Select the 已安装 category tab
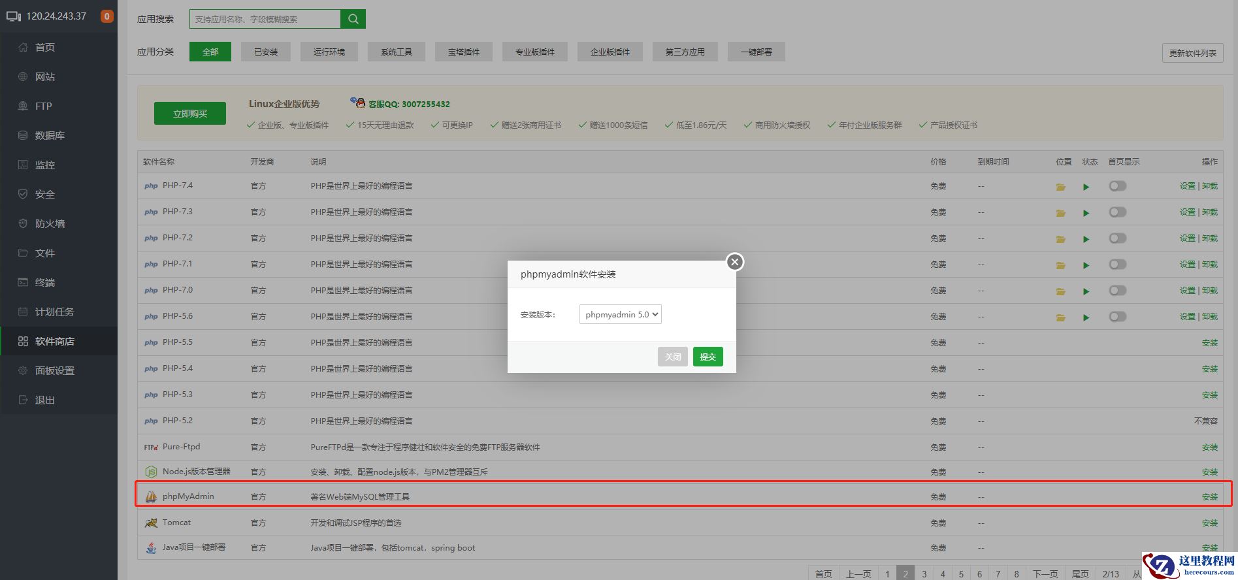 click(266, 52)
